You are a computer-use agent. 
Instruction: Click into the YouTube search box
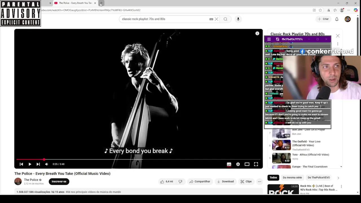click(164, 19)
